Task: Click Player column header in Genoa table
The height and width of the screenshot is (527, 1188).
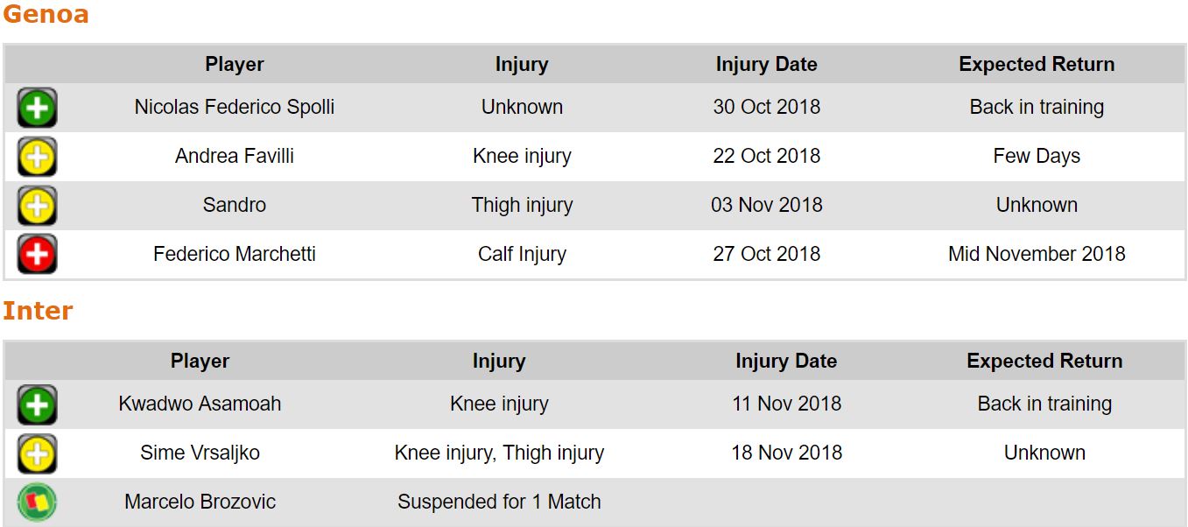Action: point(235,65)
